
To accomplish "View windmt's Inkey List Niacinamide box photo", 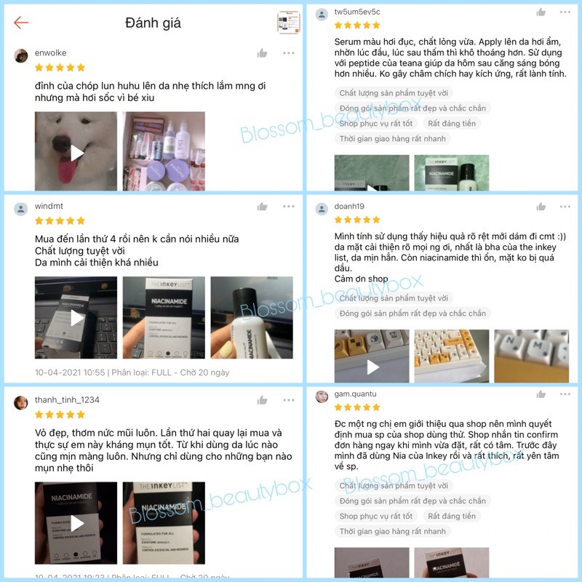I will 164,318.
